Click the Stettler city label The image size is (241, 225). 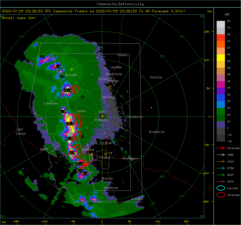tap(156, 77)
